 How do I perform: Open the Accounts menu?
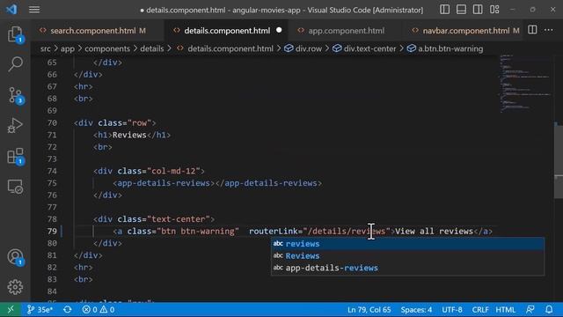pos(15,257)
